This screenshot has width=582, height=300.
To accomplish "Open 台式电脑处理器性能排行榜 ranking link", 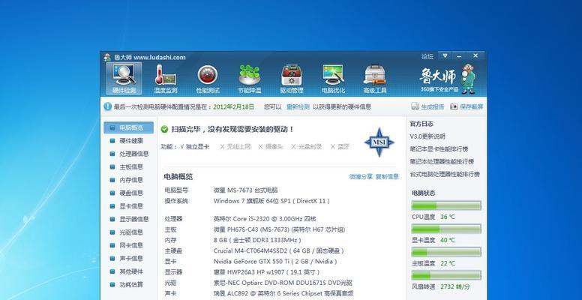I will pyautogui.click(x=445, y=174).
